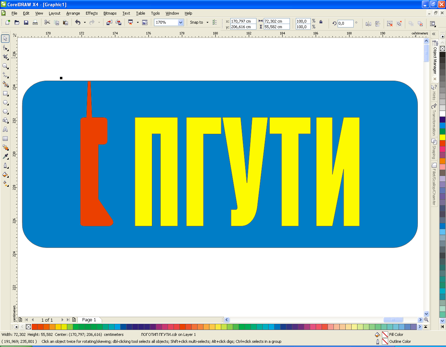Select the Smart Fill tool
The height and width of the screenshot is (347, 446).
point(5,84)
